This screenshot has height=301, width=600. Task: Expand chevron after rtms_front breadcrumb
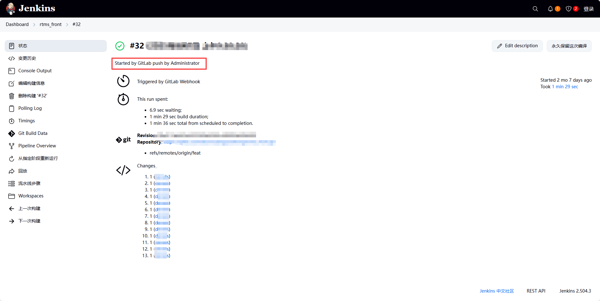pos(67,25)
